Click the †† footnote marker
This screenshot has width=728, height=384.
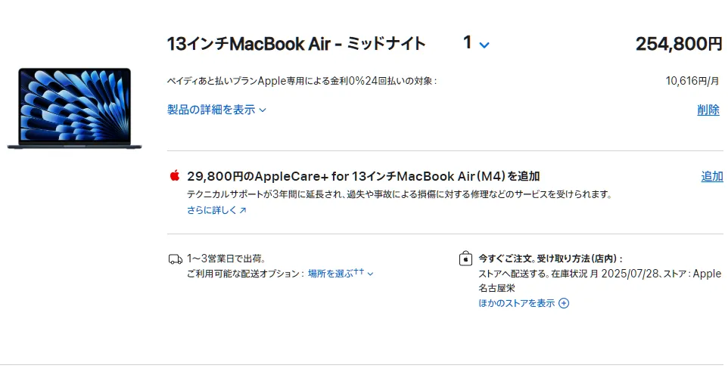point(359,271)
